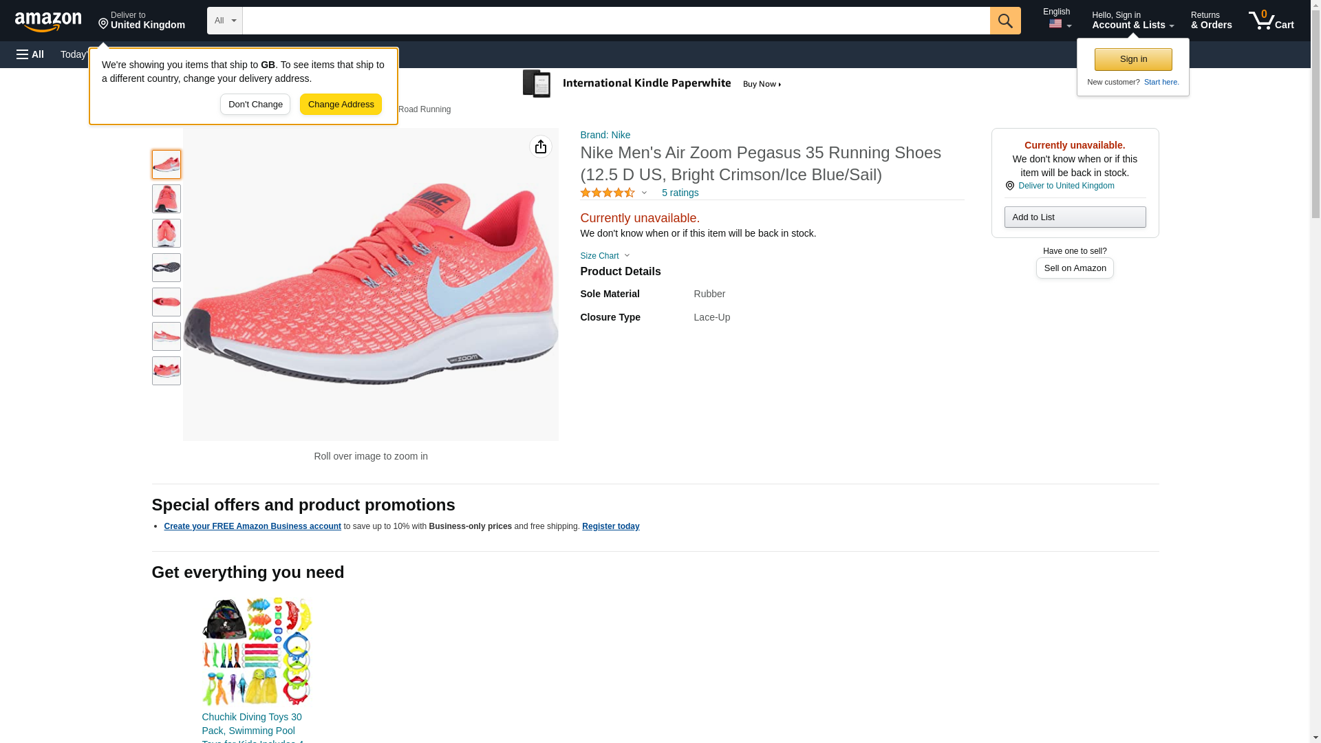Select the second shoe thumbnail image

167,199
